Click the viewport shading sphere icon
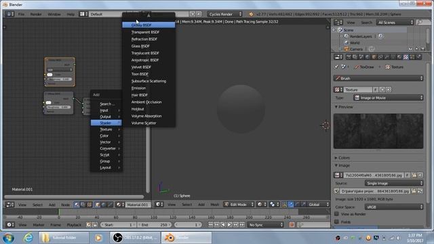Screen dimensions: 434x244 [x=261, y=205]
